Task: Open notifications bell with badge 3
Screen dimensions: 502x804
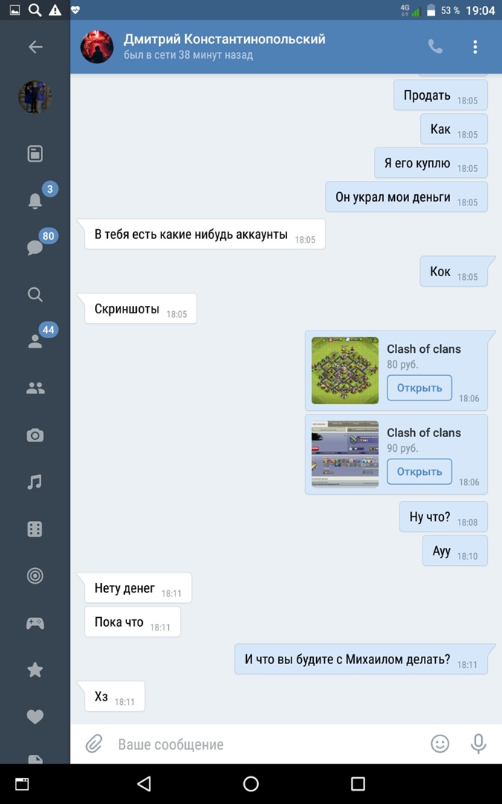Action: [x=35, y=200]
